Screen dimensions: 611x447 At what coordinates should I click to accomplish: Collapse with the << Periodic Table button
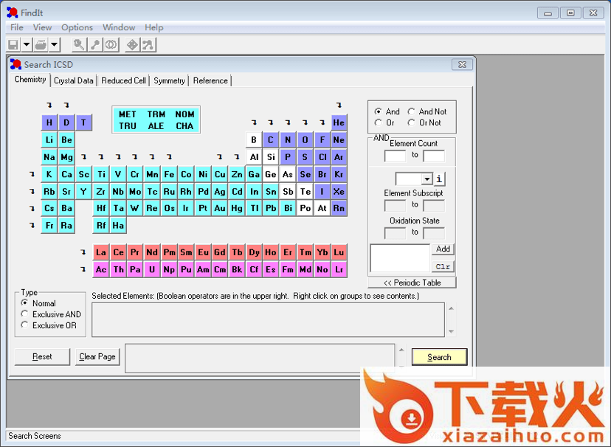tap(412, 283)
